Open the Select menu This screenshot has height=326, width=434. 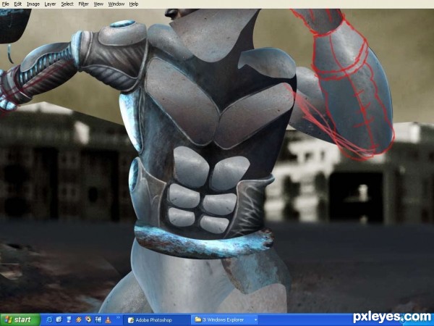[67, 4]
